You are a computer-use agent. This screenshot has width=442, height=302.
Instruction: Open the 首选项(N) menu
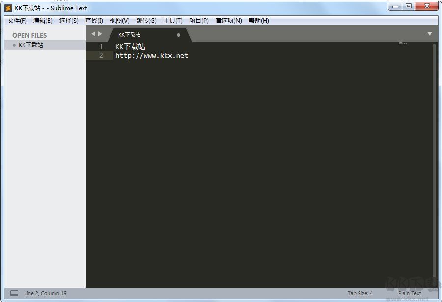[x=228, y=20]
